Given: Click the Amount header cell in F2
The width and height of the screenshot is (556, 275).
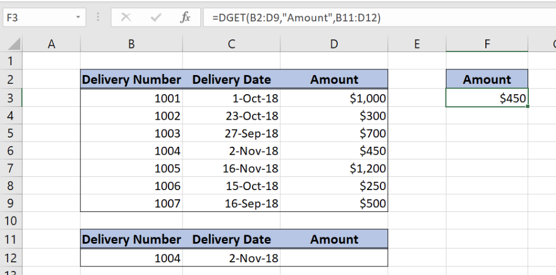Looking at the screenshot, I should coord(487,80).
